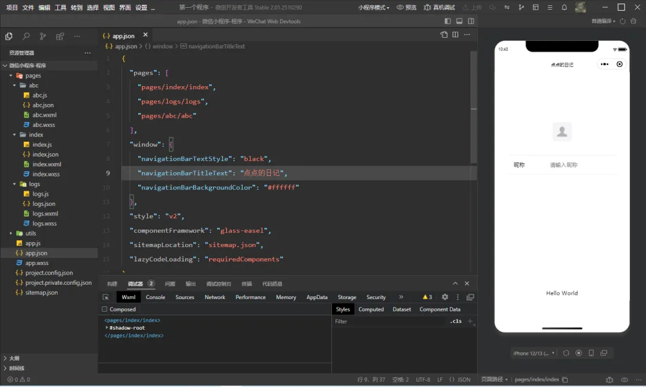The width and height of the screenshot is (646, 387).
Task: Open the project.config.json file
Action: [49, 273]
